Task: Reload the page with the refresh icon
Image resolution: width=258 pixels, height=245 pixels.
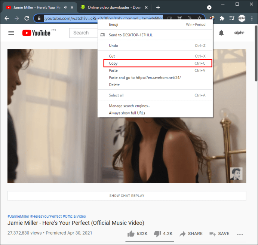Action: (x=27, y=18)
